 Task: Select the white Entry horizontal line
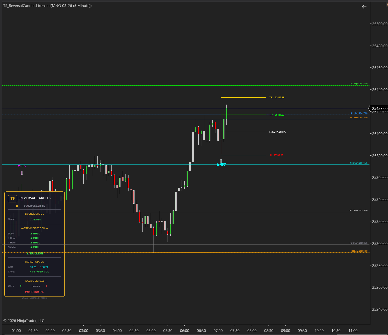point(243,132)
